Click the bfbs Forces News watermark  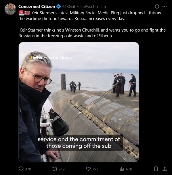point(51,58)
